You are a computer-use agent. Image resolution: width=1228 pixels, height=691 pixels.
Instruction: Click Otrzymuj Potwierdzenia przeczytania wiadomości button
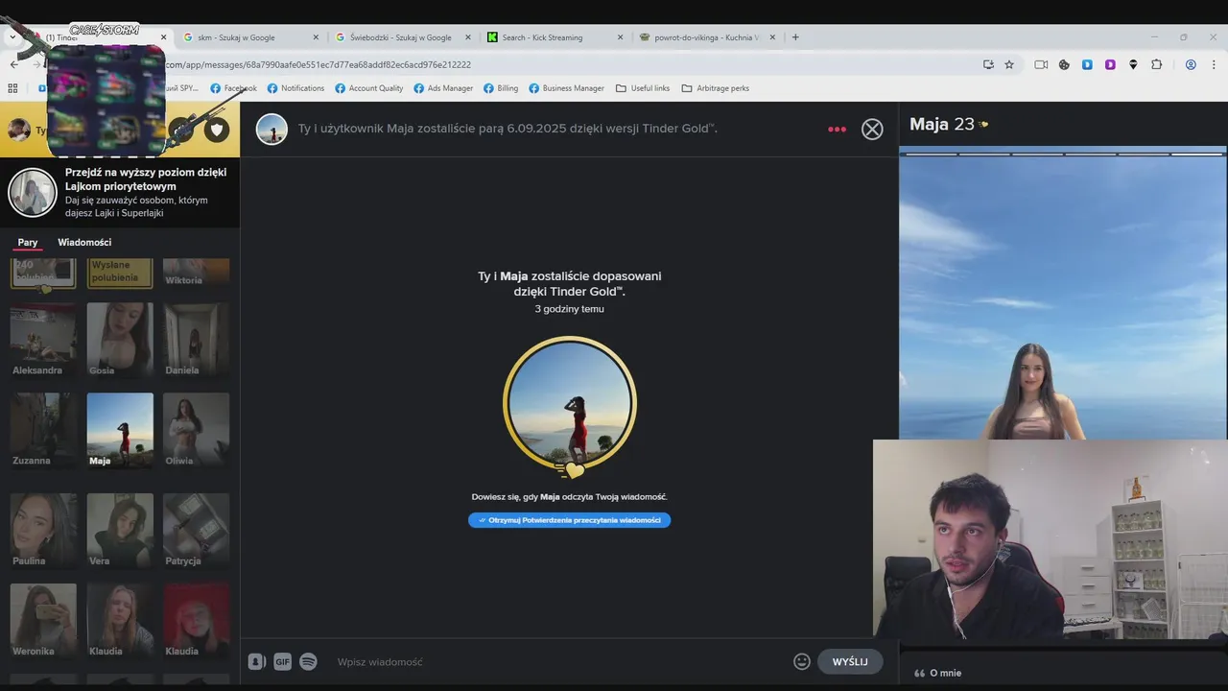point(569,520)
